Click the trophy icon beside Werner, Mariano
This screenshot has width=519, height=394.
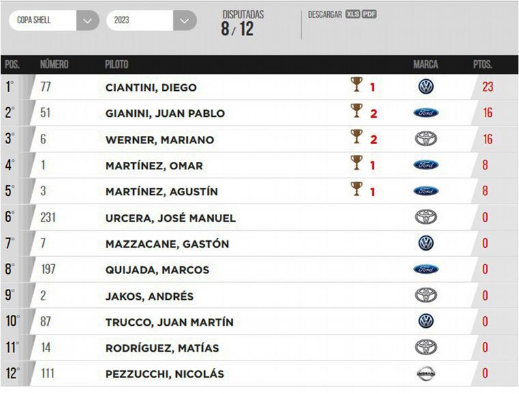coord(356,137)
